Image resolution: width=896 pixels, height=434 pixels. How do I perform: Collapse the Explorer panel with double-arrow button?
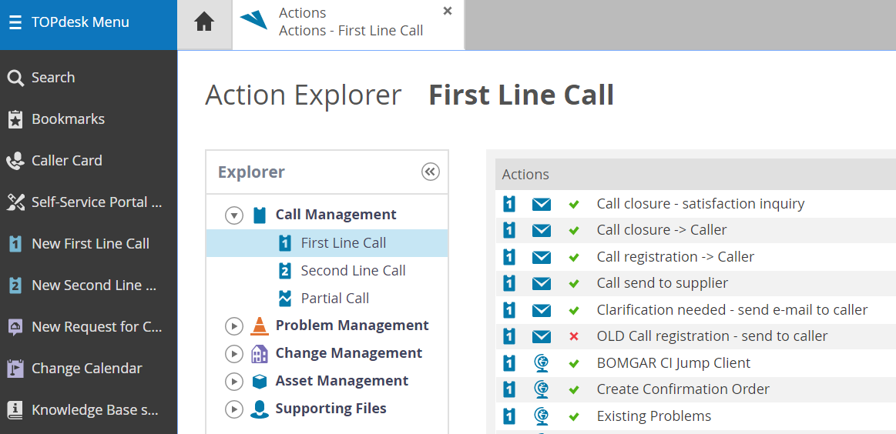(x=431, y=172)
